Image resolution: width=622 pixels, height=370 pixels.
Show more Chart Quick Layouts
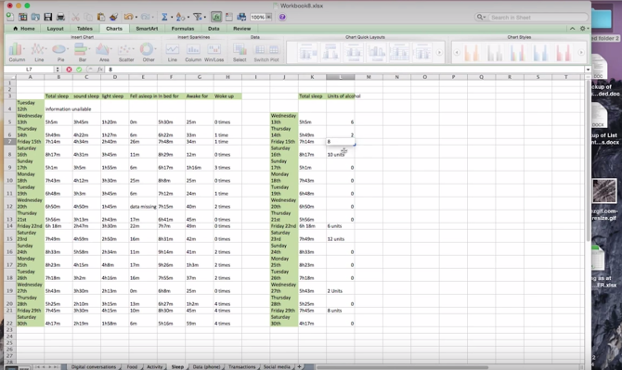(439, 52)
